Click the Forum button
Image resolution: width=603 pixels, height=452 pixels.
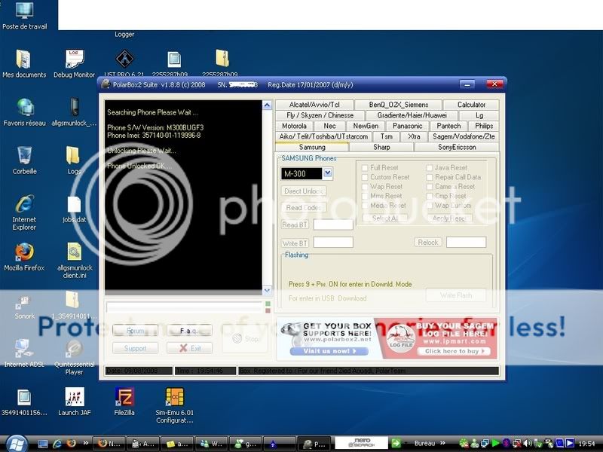(135, 331)
